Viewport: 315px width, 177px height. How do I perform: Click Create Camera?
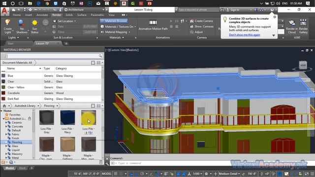tap(201, 21)
